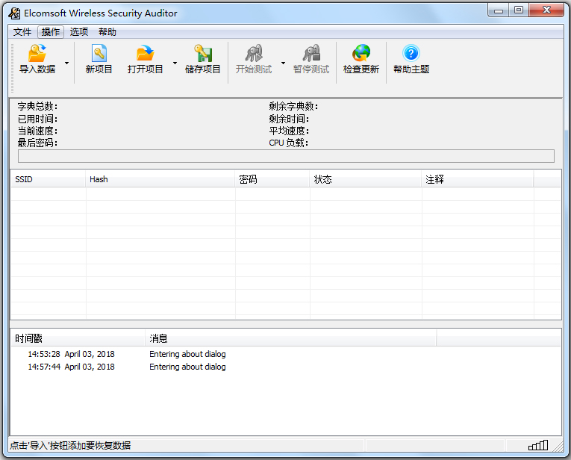Click the 字典总数 label
Viewport: 571px width, 460px height.
coord(37,106)
